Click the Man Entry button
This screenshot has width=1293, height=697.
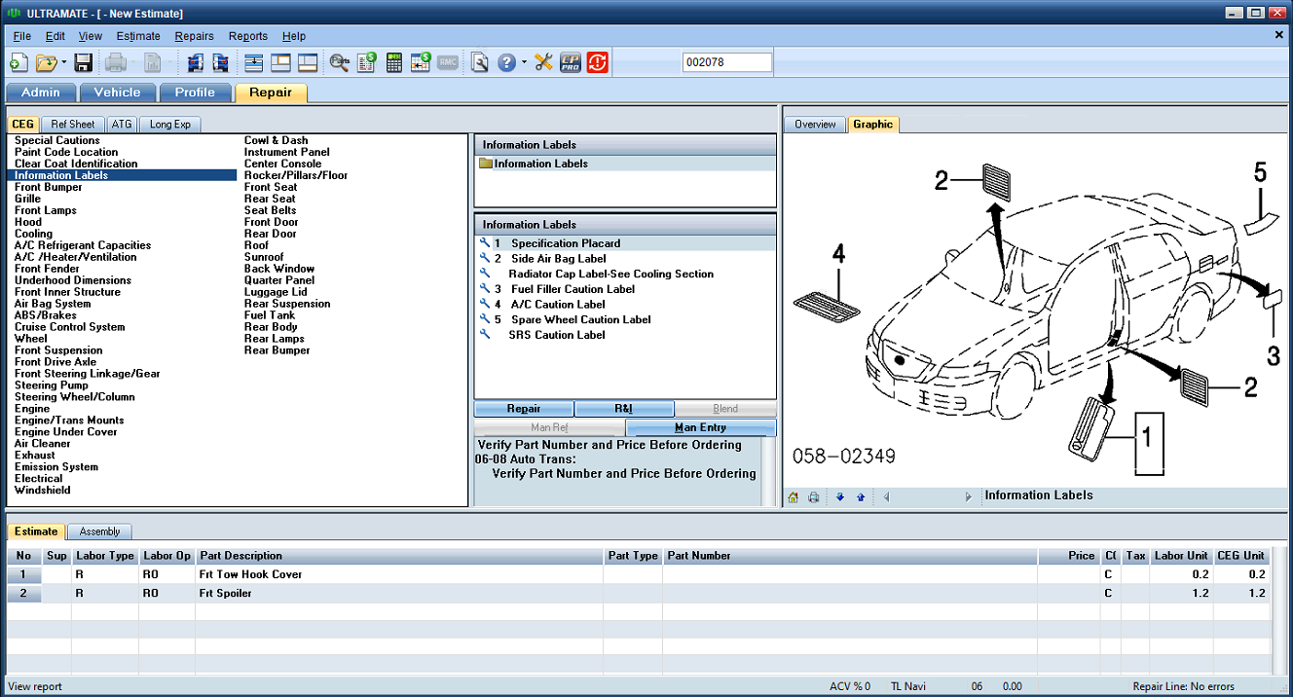coord(701,427)
